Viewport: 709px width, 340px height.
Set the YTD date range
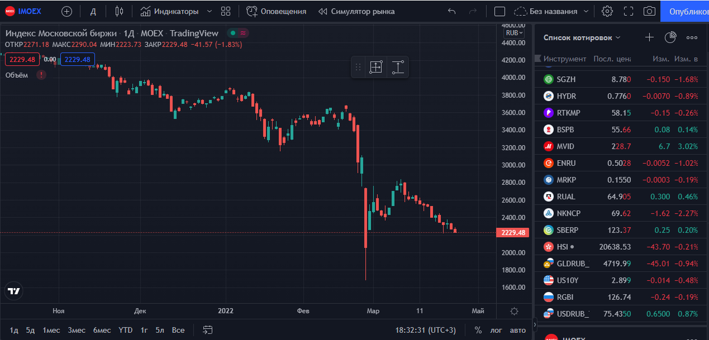point(125,330)
